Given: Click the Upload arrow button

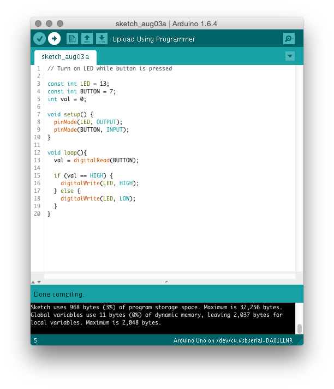Looking at the screenshot, I should coord(54,38).
